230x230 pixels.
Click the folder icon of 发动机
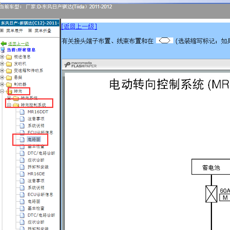[9, 64]
